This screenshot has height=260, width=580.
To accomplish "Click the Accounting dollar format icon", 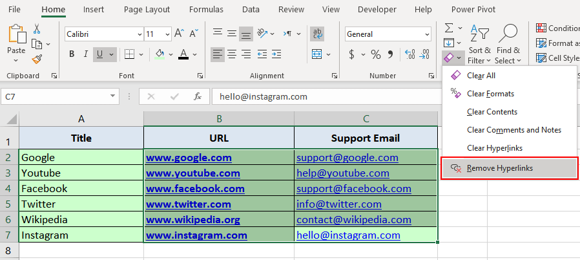I will [x=351, y=55].
